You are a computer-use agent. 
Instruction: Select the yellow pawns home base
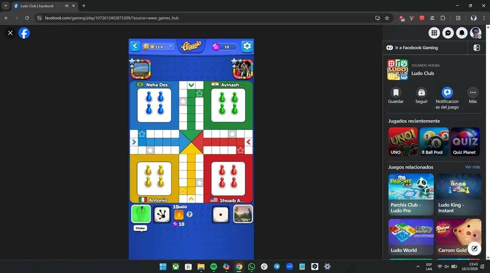point(154,179)
